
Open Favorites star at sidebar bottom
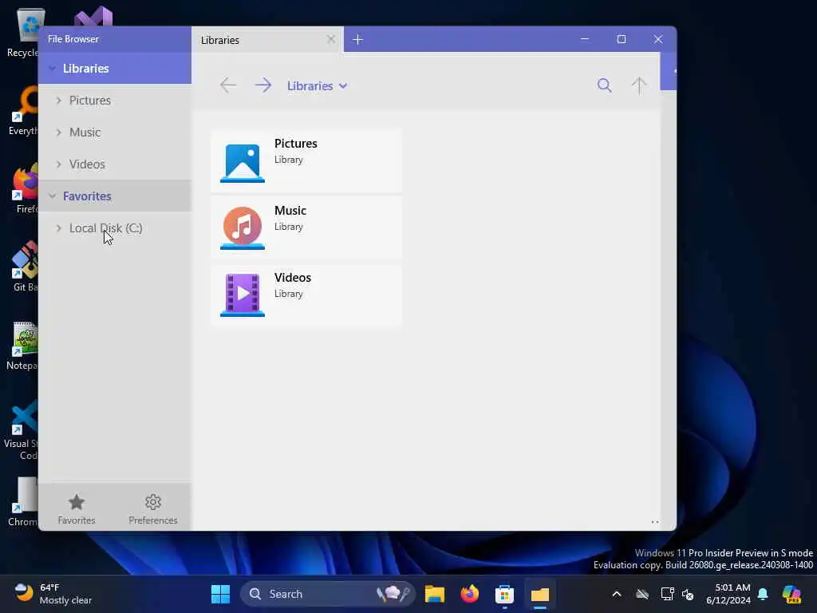(x=77, y=508)
